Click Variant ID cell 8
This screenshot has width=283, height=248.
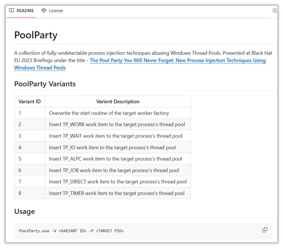pos(30,193)
